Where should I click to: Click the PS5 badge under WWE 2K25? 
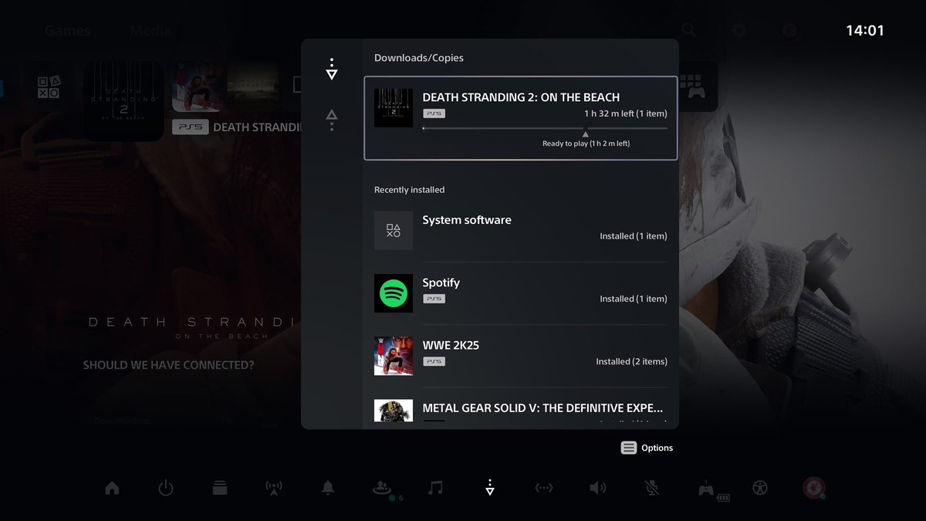coord(434,361)
